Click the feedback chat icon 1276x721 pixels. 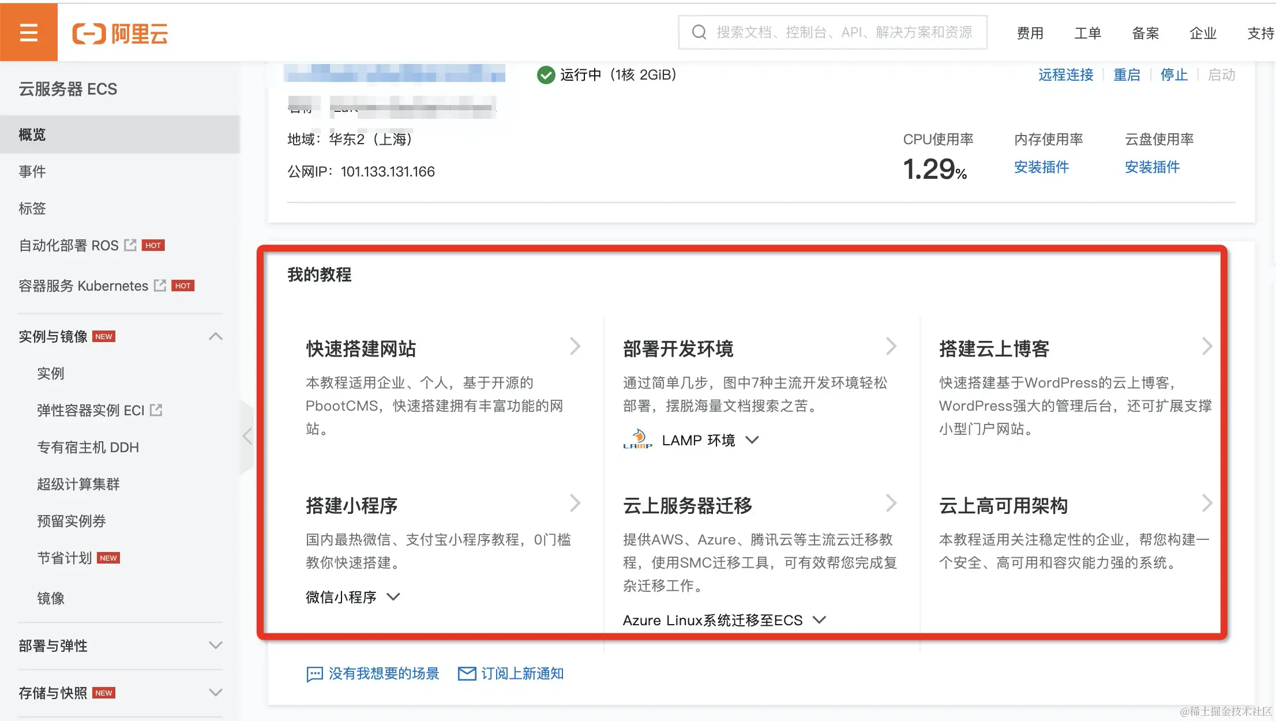click(x=314, y=674)
